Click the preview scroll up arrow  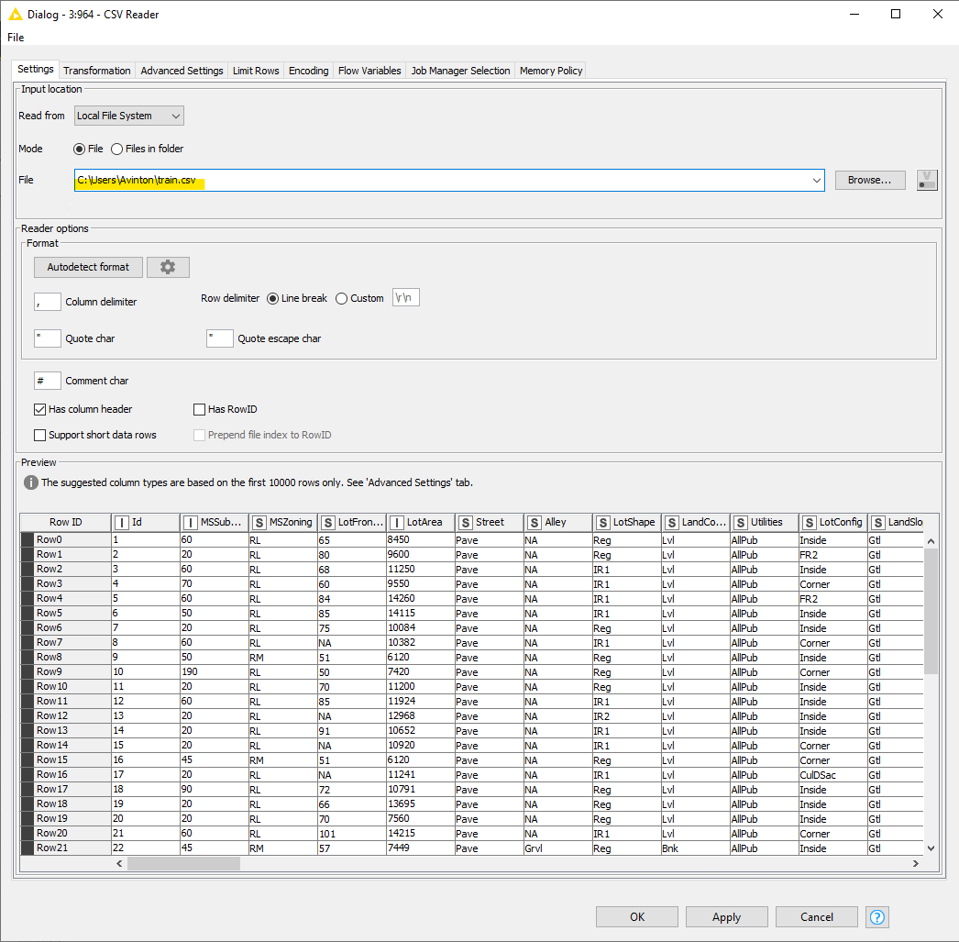tap(931, 541)
